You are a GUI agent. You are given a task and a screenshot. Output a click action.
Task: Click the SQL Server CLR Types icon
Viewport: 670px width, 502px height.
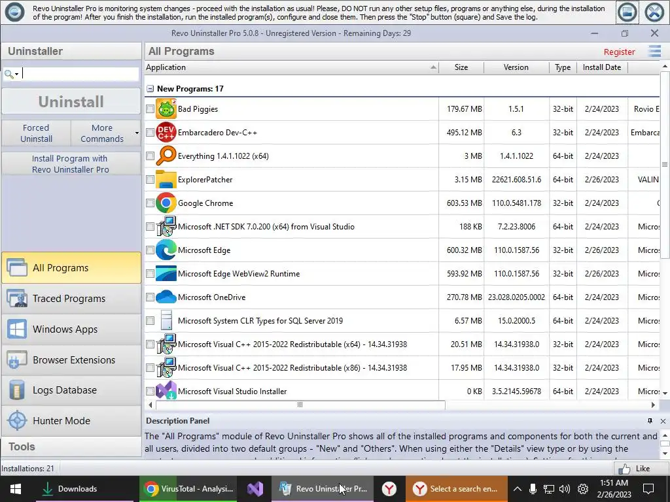pos(166,320)
